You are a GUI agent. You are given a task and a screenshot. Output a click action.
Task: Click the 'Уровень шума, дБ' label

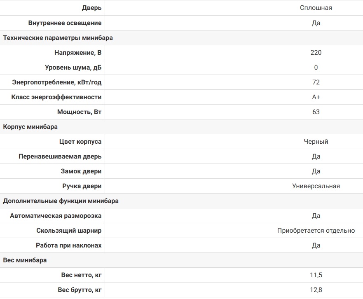tap(73, 68)
